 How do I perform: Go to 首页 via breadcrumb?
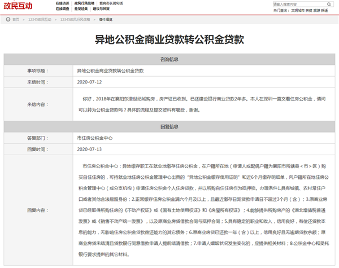pyautogui.click(x=16, y=19)
